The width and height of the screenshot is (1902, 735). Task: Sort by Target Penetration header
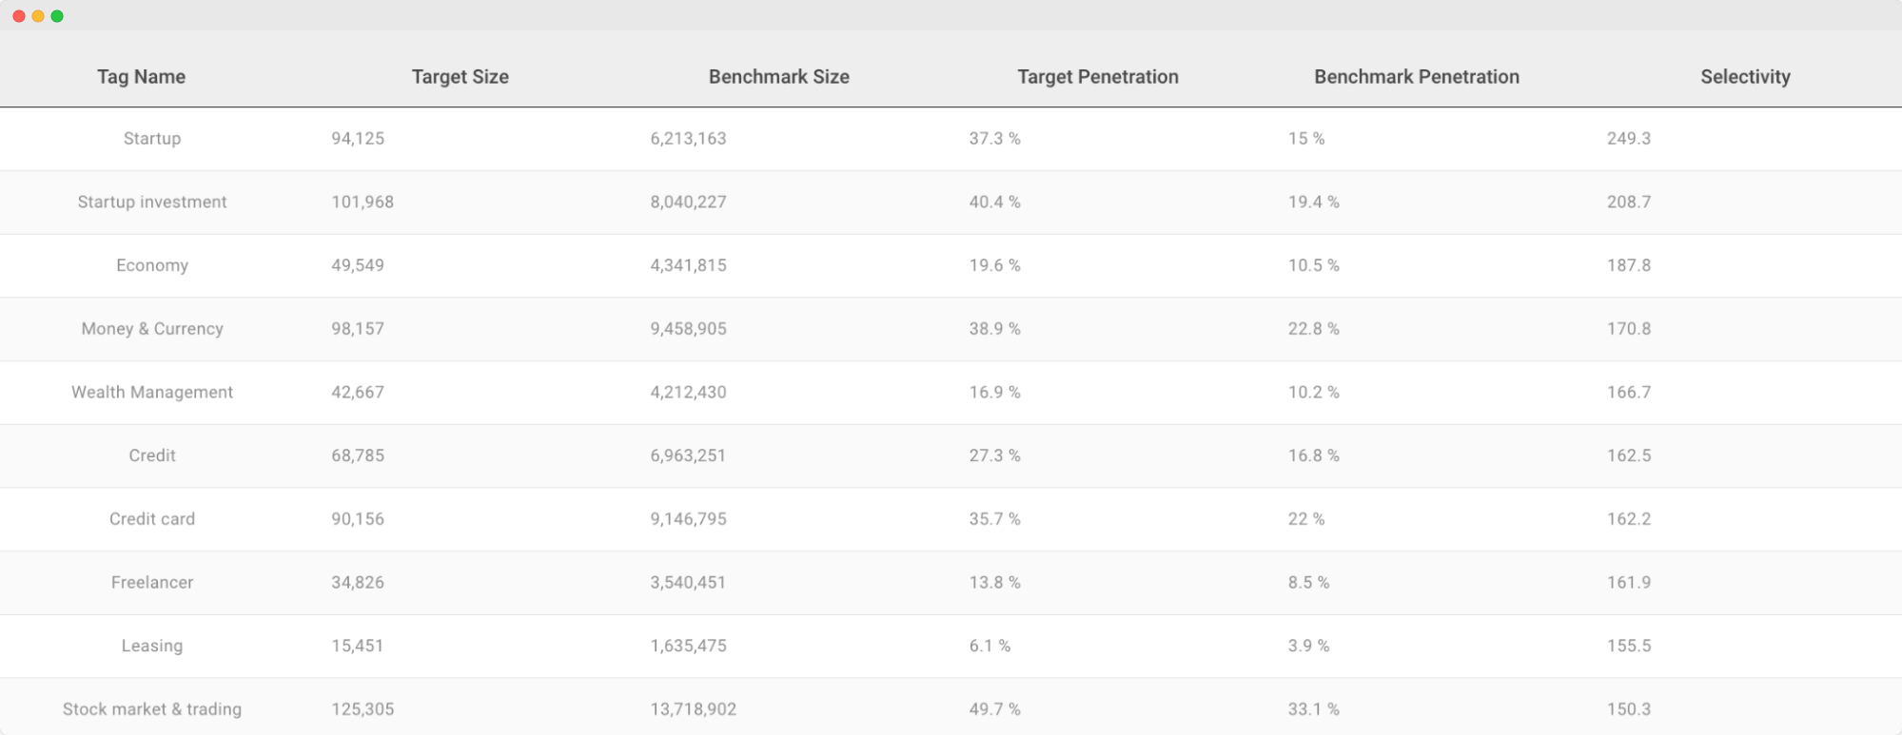pos(1097,77)
